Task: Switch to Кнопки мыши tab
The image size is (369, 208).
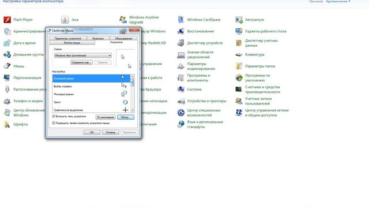Action: (72, 43)
